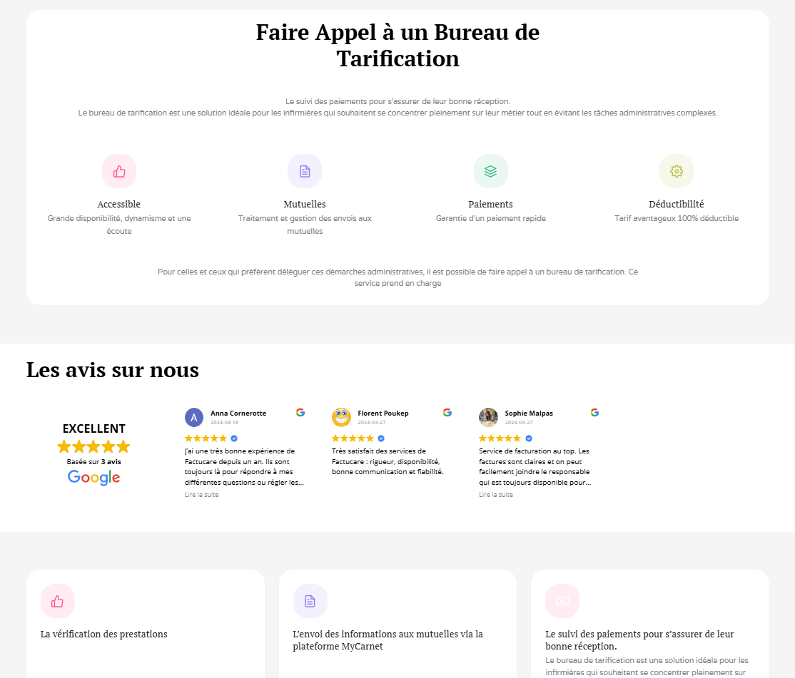Expand Anna Cornerotte's review with Lire la suite
Viewport: 795px width, 678px height.
click(202, 495)
